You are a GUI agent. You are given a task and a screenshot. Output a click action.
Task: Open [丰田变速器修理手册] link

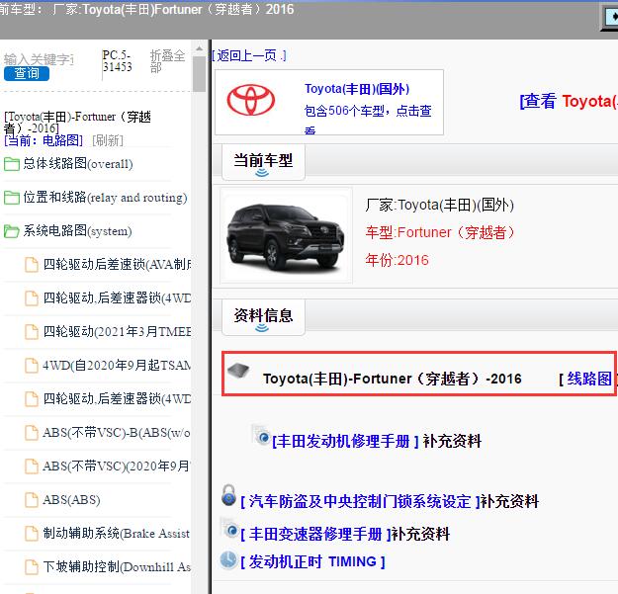[x=315, y=535]
